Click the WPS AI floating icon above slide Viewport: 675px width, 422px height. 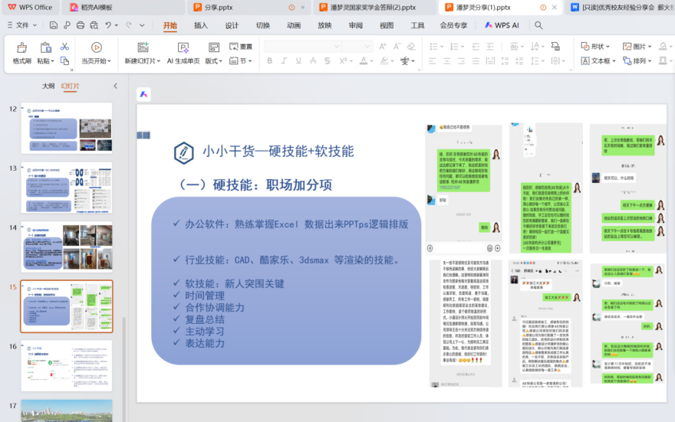point(144,93)
